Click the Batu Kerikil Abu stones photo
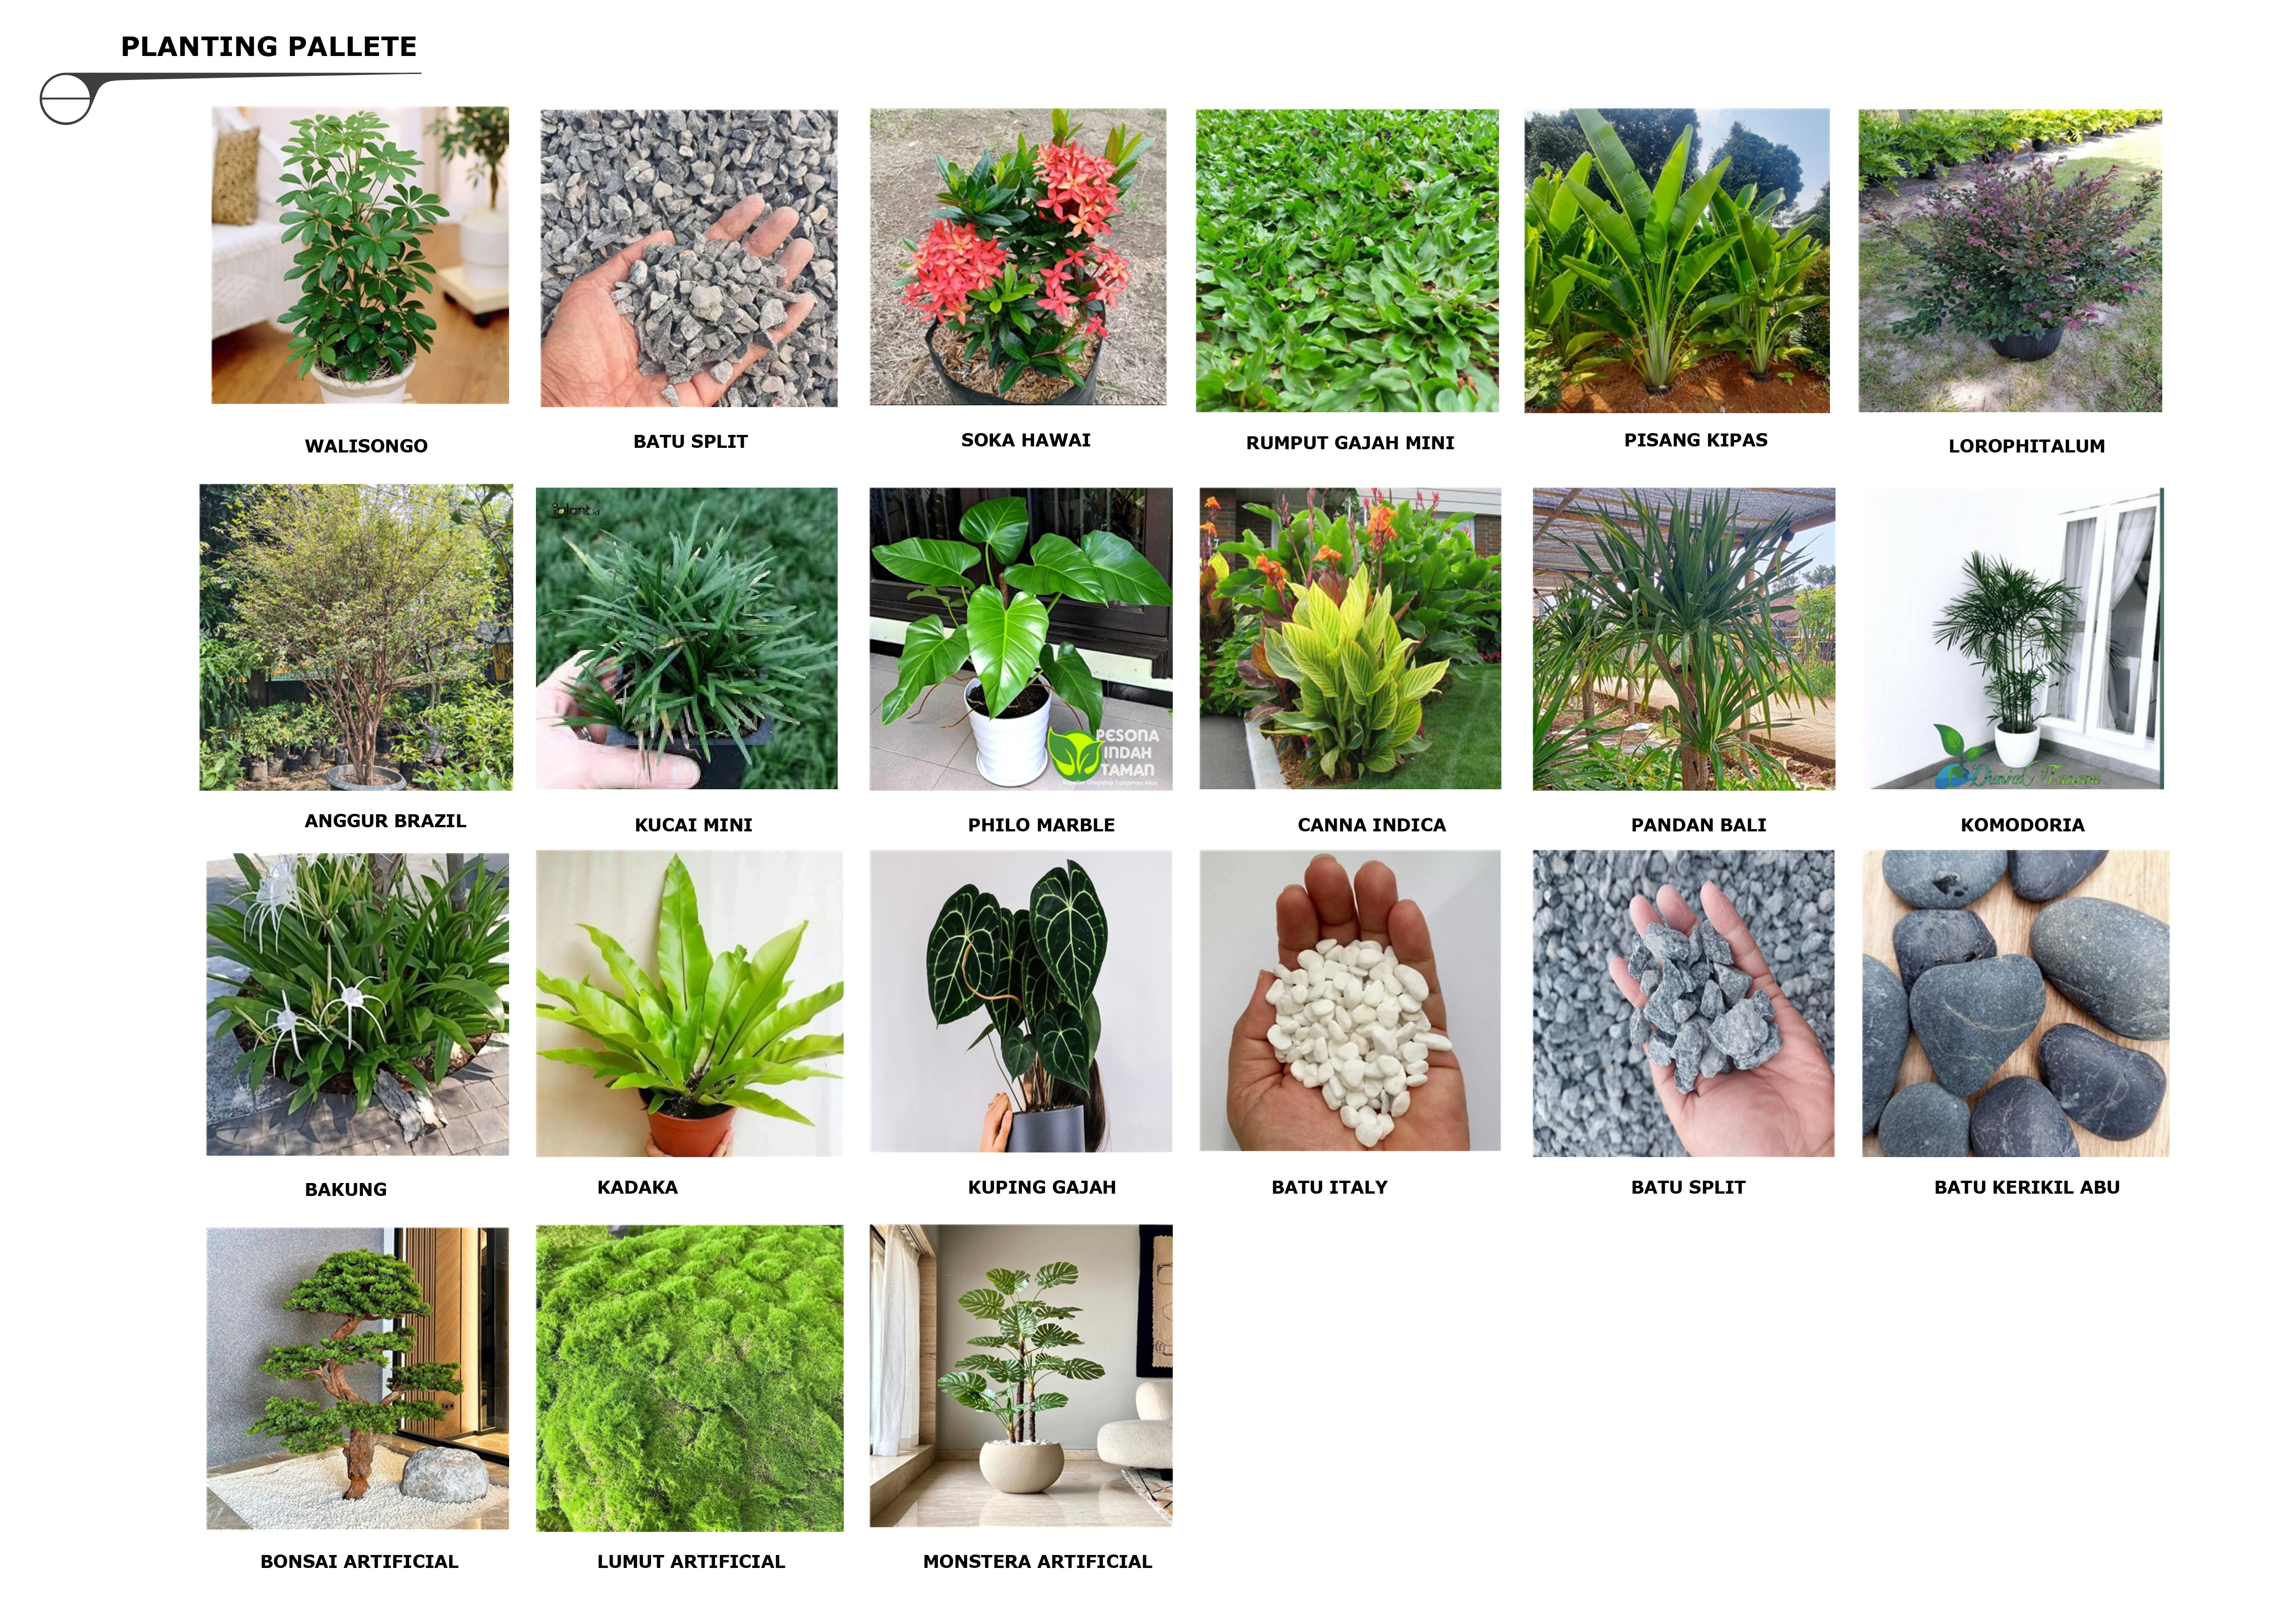This screenshot has width=2296, height=1623. [2016, 1004]
